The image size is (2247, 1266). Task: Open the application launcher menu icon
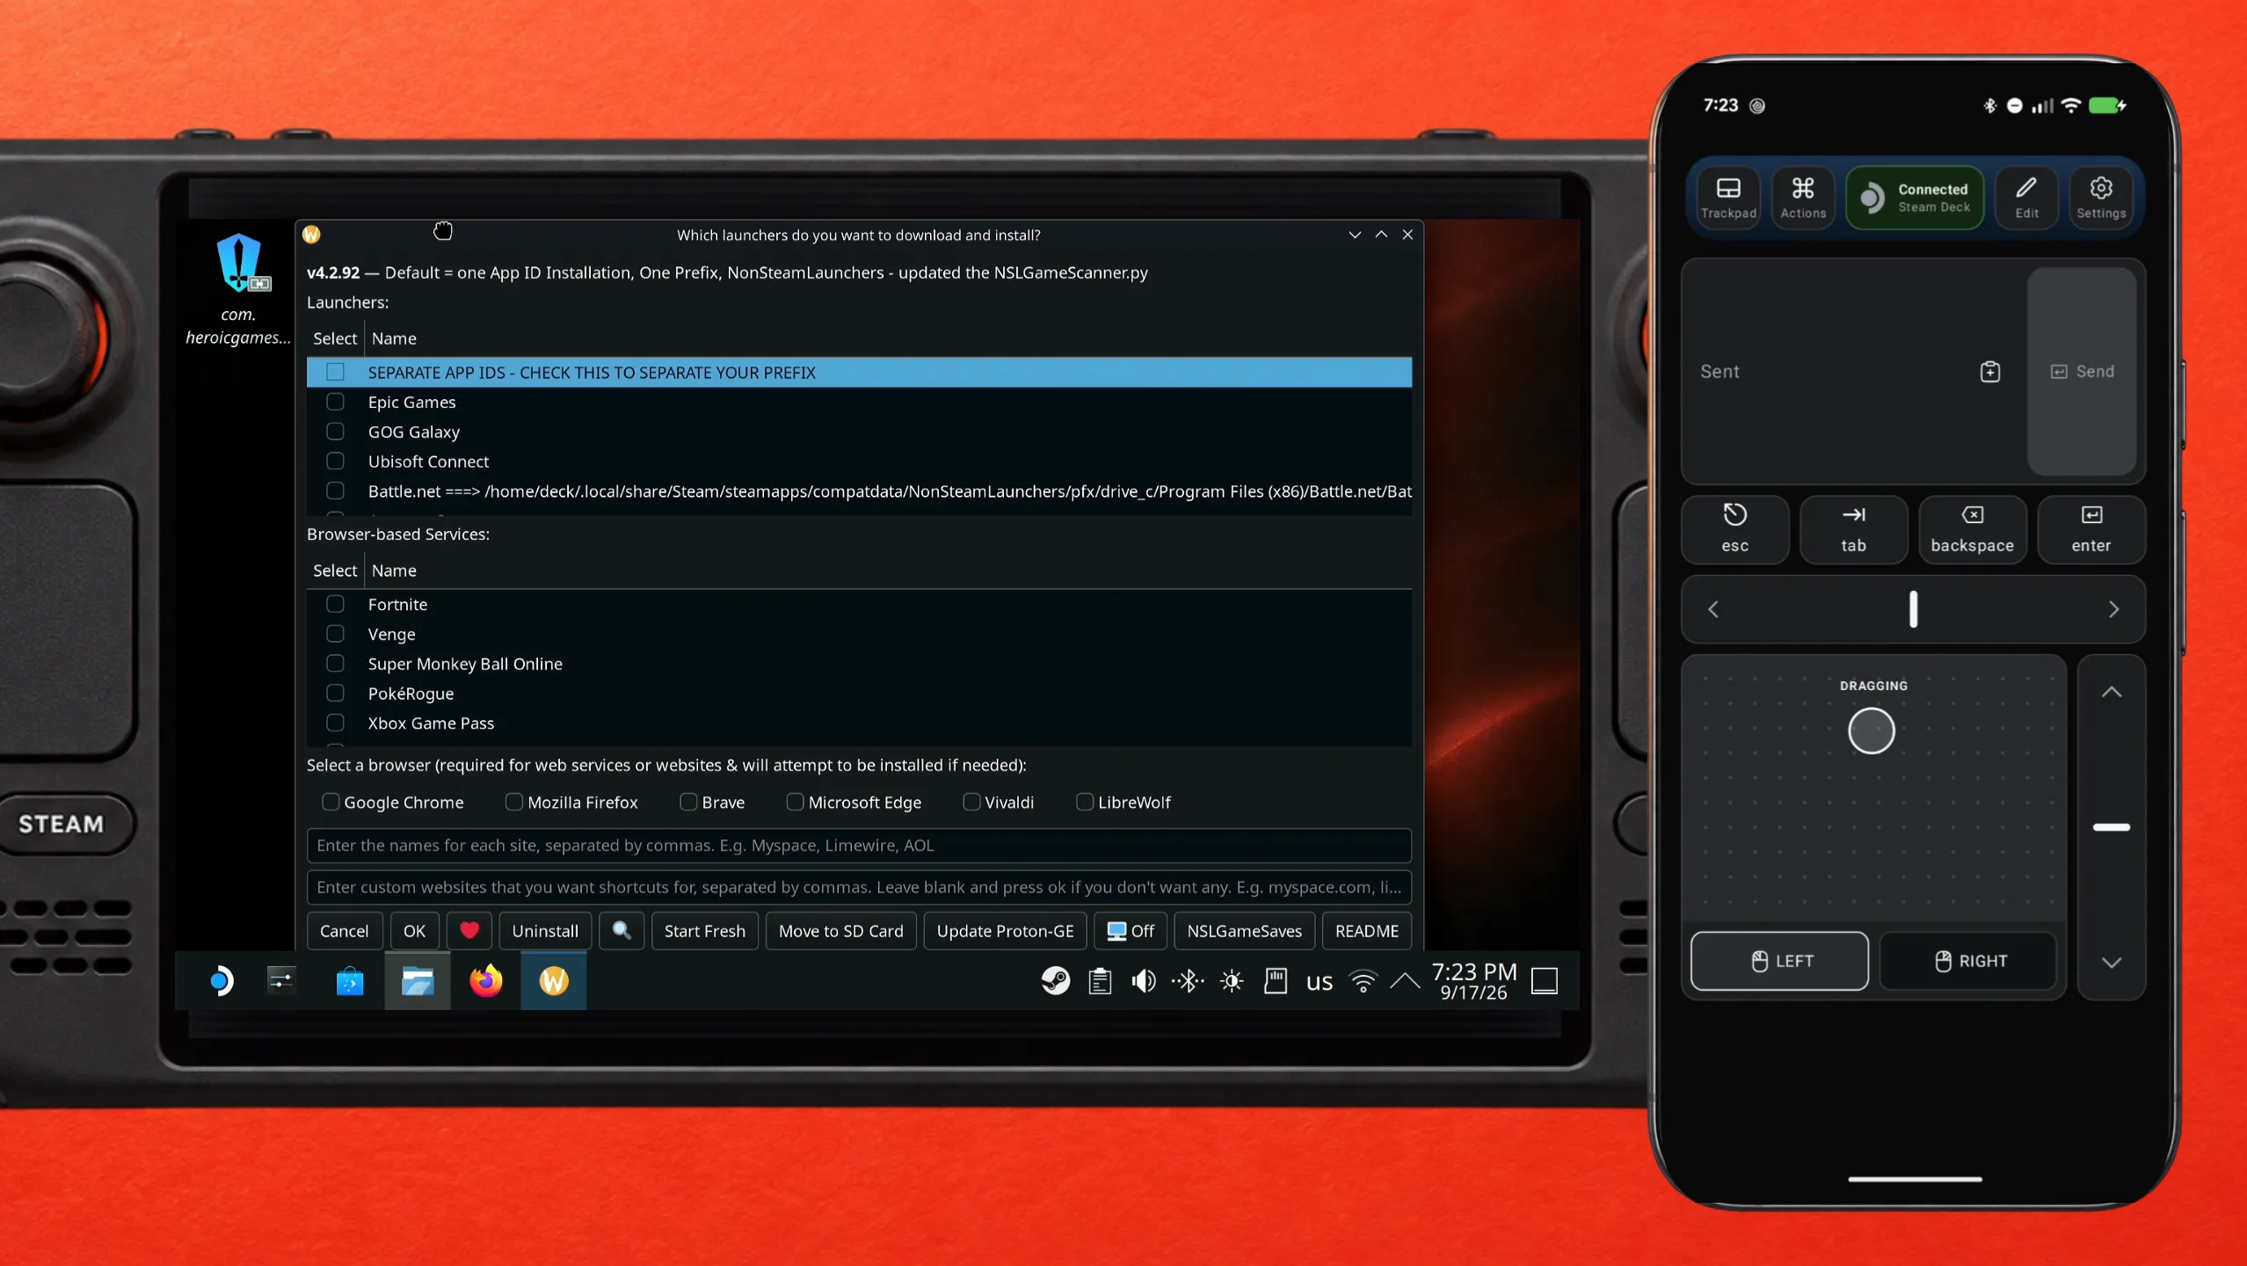tap(222, 980)
